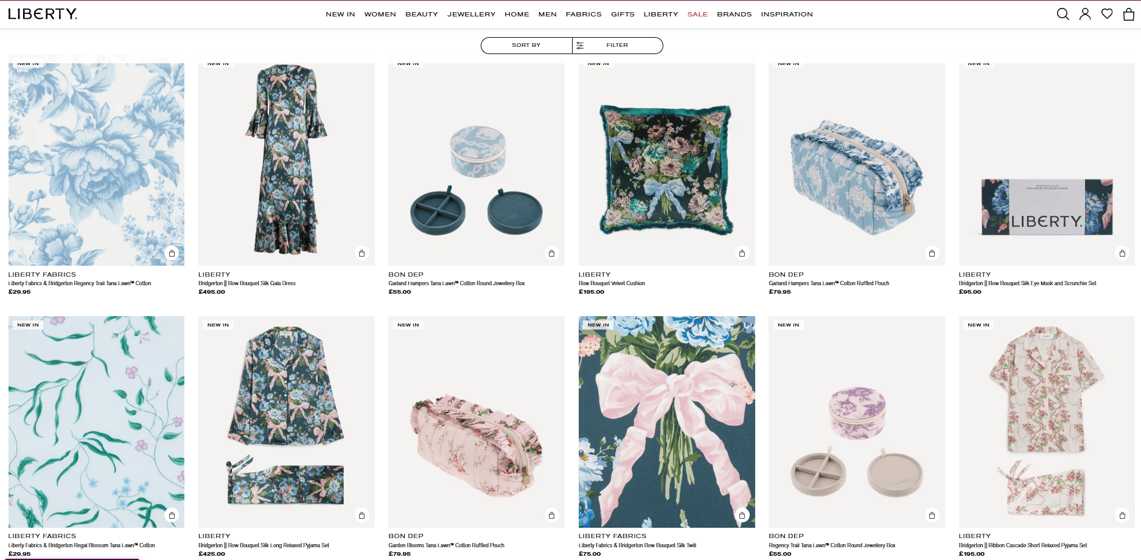
Task: Open the Sort By dropdown
Action: tap(526, 46)
